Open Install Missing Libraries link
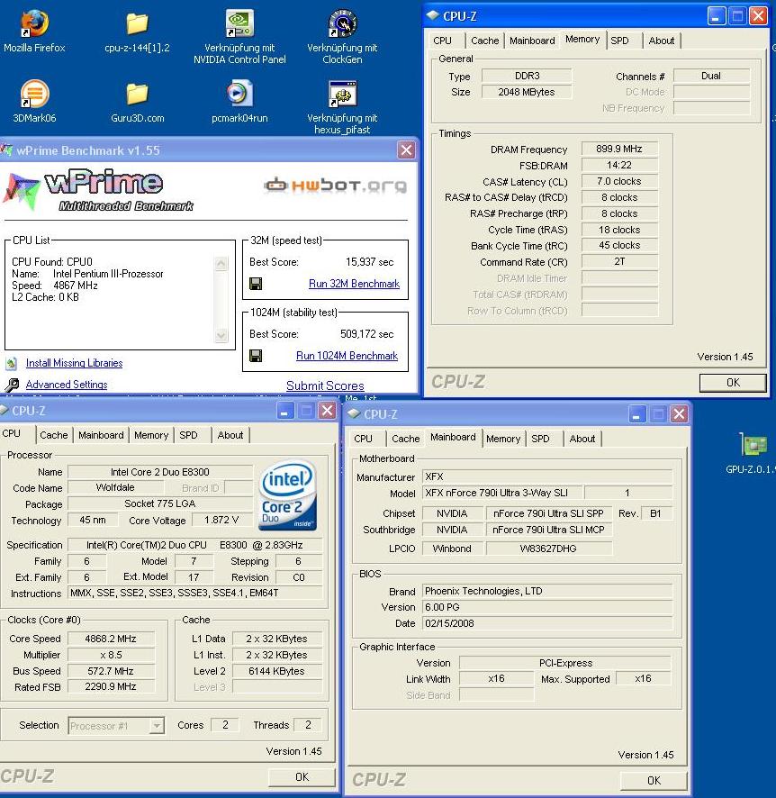The width and height of the screenshot is (776, 798). coord(74,363)
